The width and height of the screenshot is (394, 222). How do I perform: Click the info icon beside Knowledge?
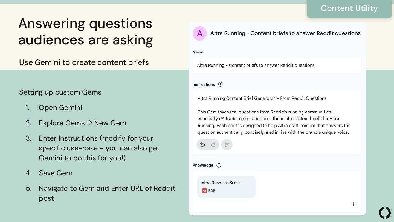click(219, 165)
